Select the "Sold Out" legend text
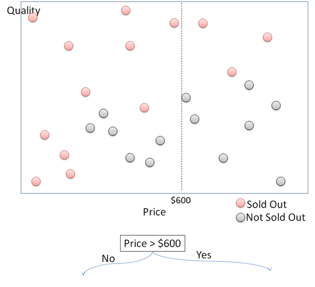This screenshot has height=287, width=315. coord(266,204)
